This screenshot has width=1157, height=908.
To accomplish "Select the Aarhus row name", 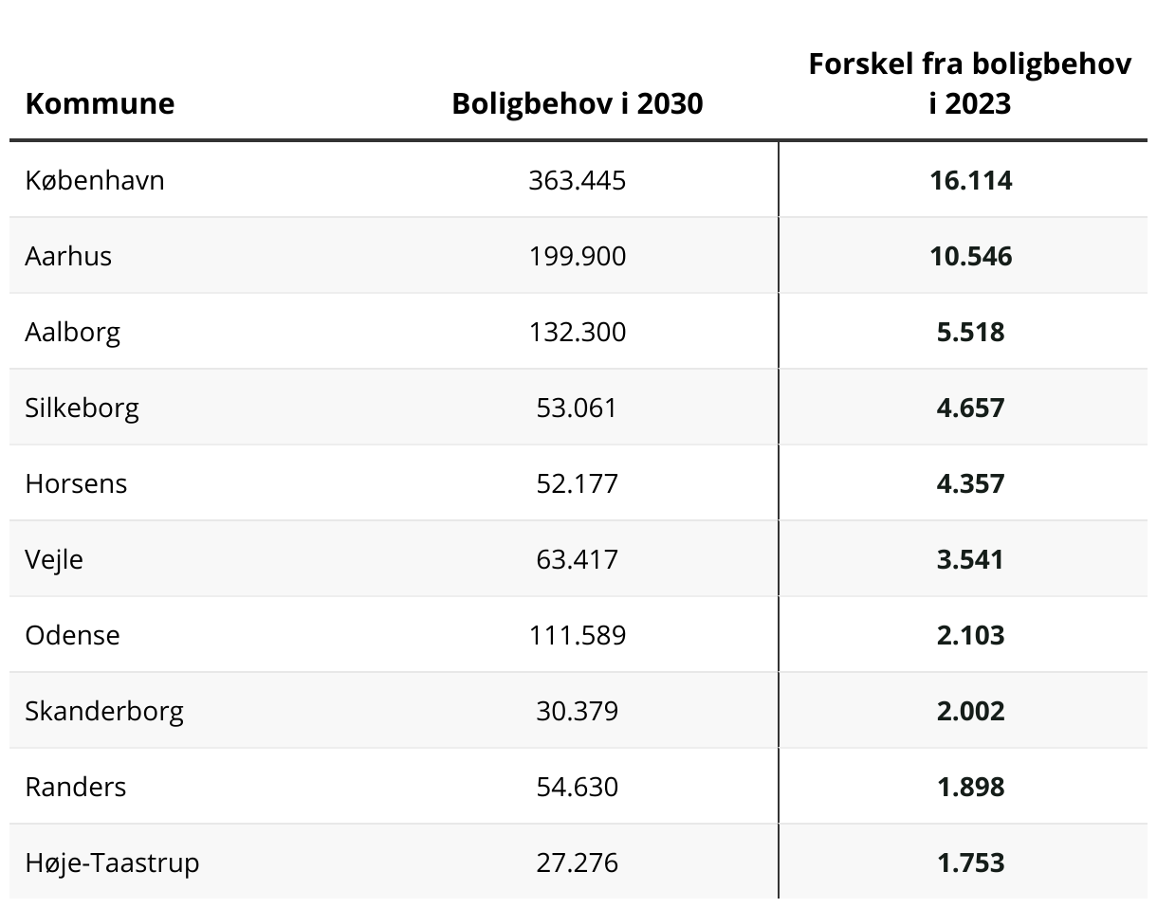I will coord(68,256).
